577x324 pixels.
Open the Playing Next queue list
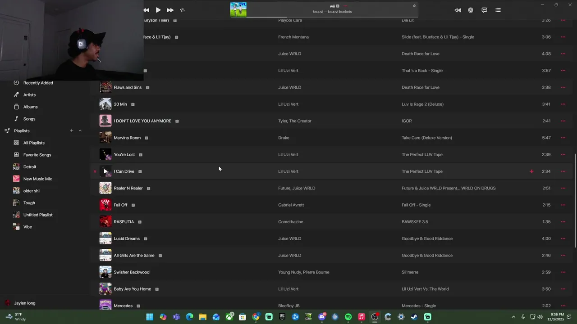(498, 10)
